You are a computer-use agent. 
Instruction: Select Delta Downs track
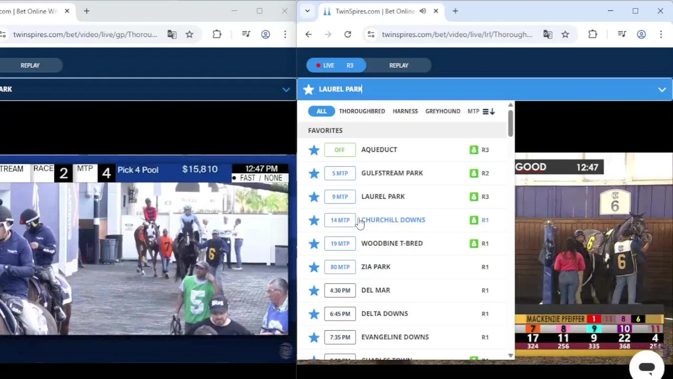pyautogui.click(x=384, y=314)
